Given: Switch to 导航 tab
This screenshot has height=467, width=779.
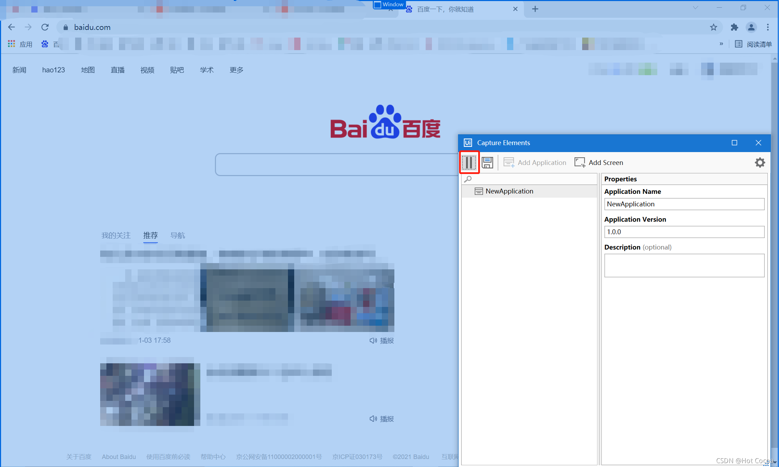Looking at the screenshot, I should click(177, 235).
